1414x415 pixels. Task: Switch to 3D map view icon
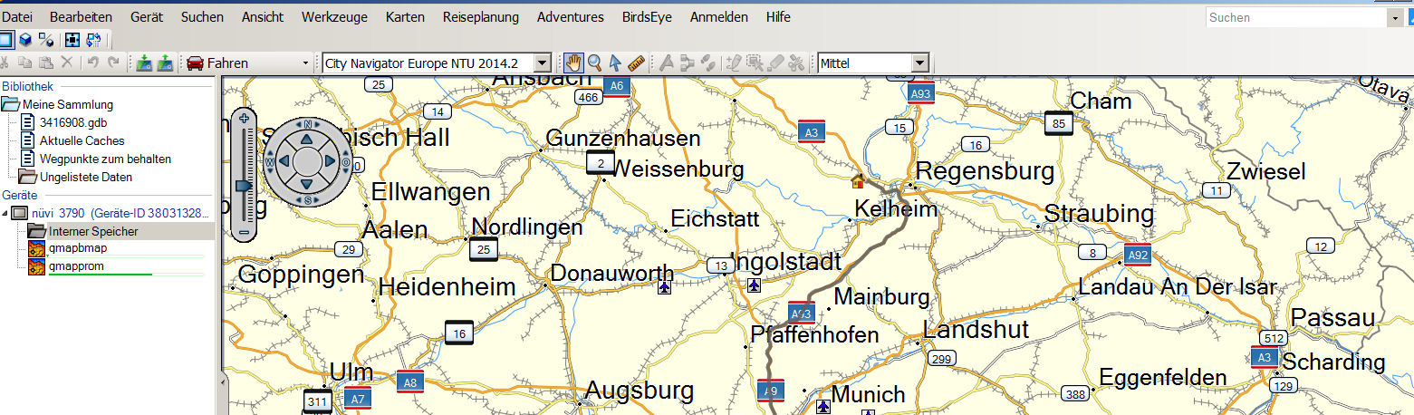pyautogui.click(x=26, y=40)
